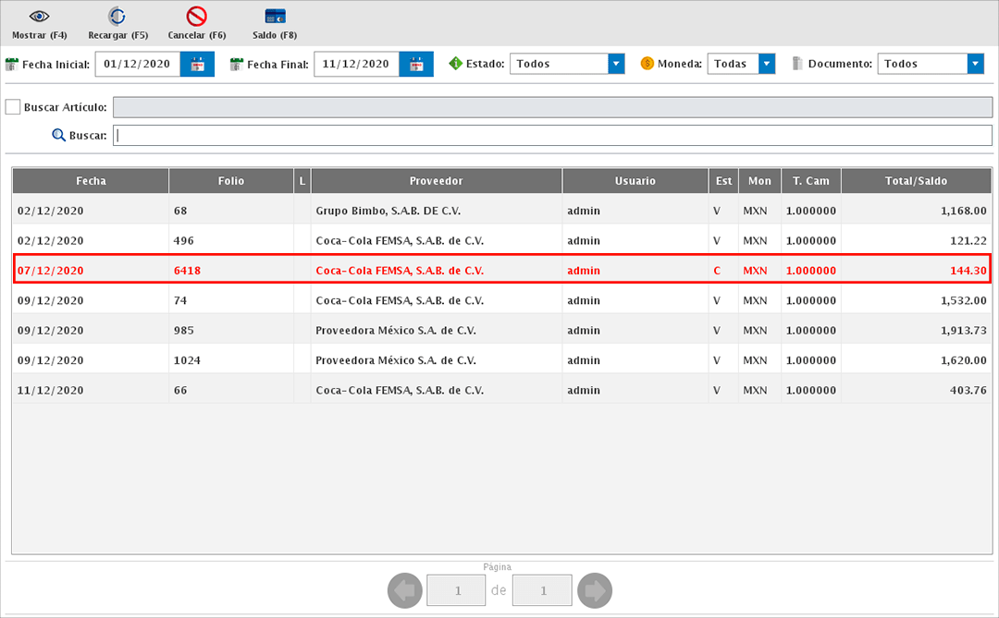This screenshot has width=999, height=618.
Task: Expand the Moneda dropdown
Action: point(766,64)
